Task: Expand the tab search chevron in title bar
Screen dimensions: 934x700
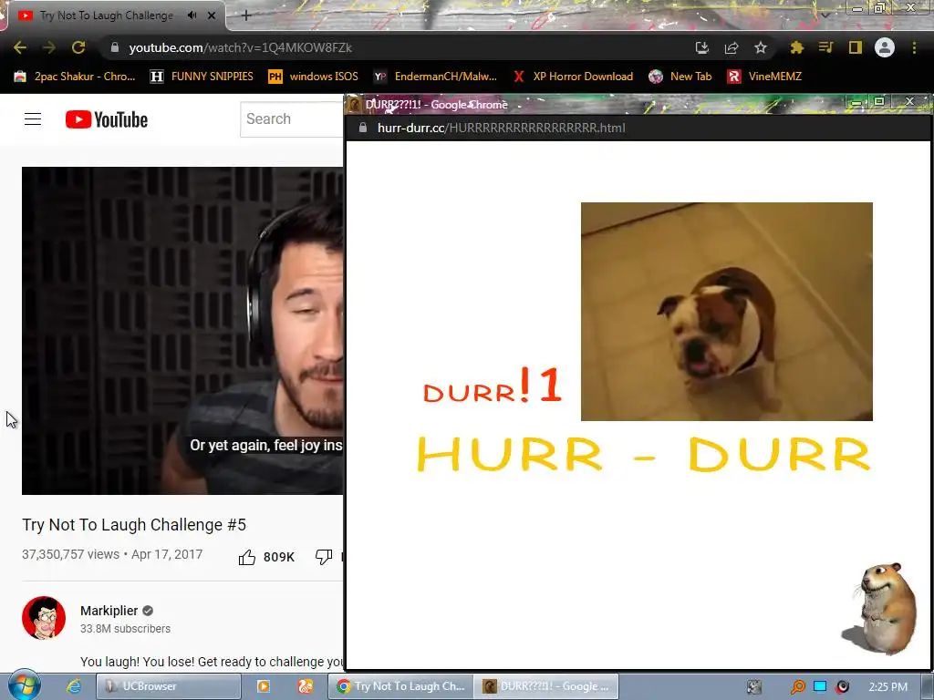Action: [825, 15]
